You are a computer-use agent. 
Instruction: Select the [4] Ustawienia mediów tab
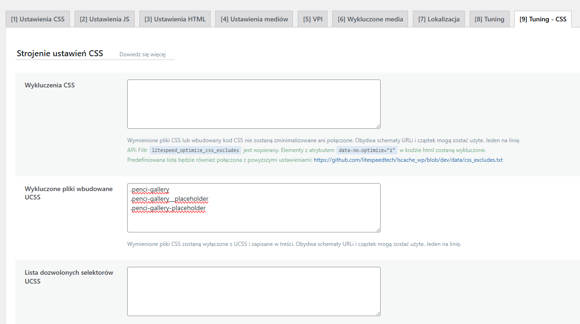click(254, 19)
